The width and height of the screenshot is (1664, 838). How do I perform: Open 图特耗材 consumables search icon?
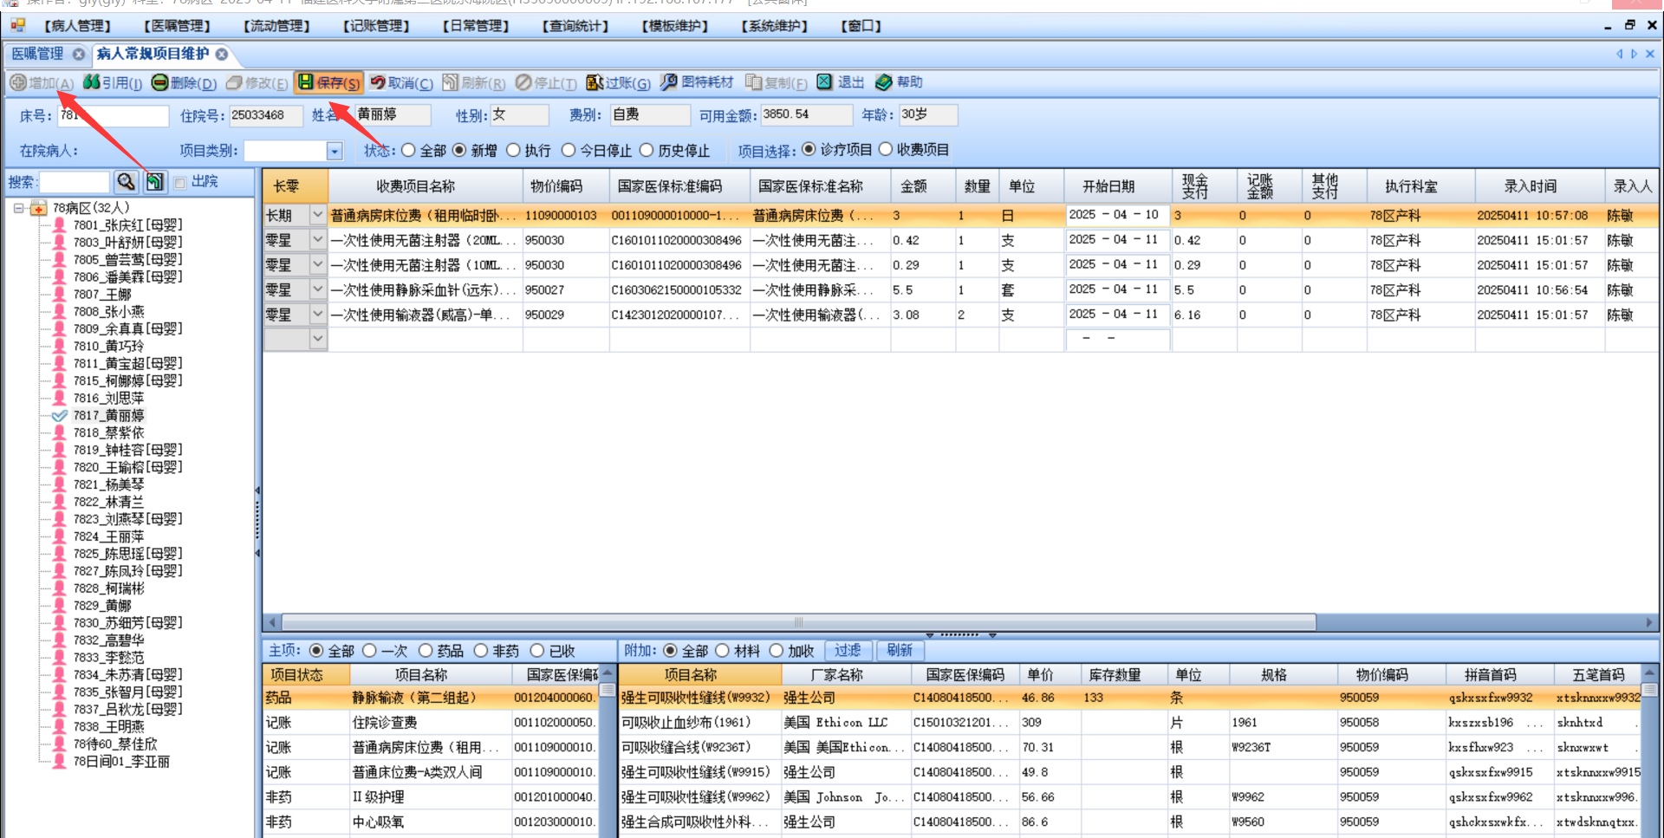click(669, 82)
